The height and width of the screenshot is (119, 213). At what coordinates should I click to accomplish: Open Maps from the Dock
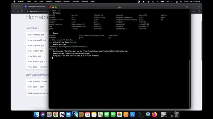(x=100, y=114)
